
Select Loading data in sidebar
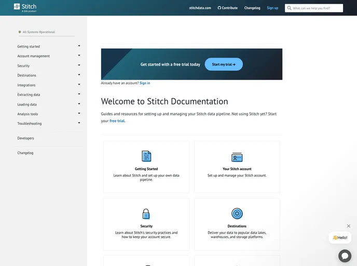click(x=27, y=104)
